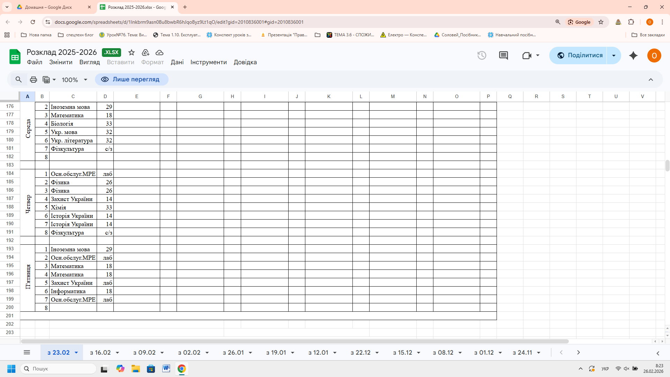The image size is (670, 377).
Task: Open Microsoft Word from the taskbar
Action: point(166,369)
